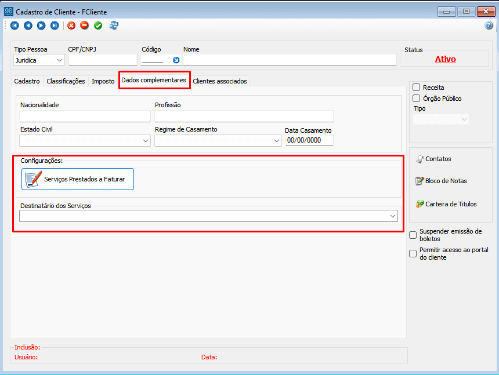499x375 pixels.
Task: Open Destinatário dos Serviços dropdown
Action: pos(208,216)
